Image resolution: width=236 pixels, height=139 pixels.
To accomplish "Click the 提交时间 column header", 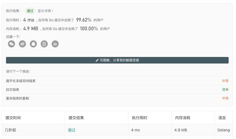I will (13, 118).
